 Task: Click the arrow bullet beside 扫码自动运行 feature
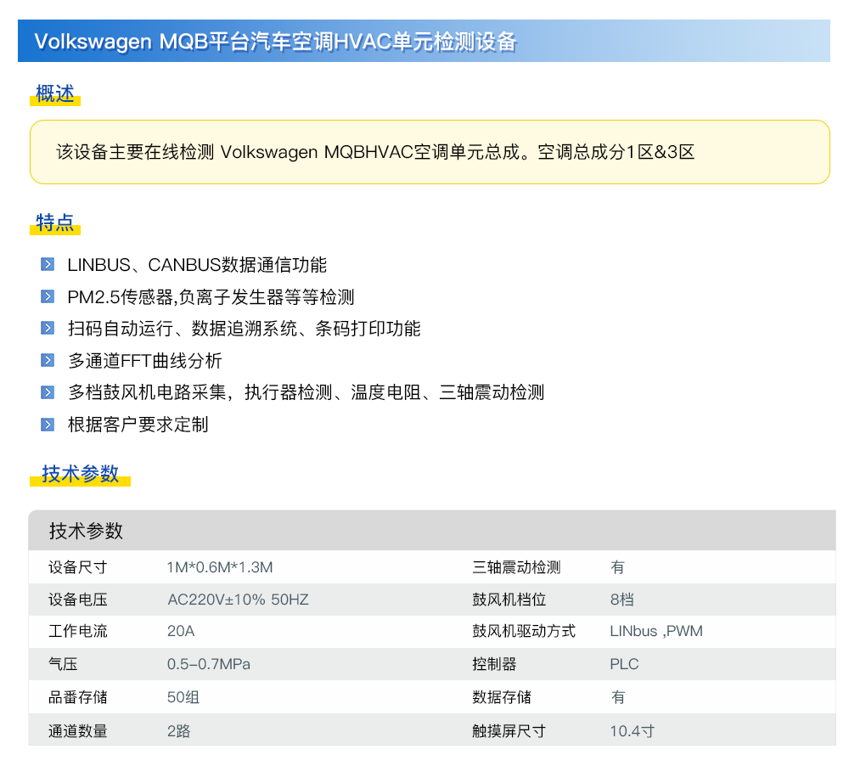point(48,329)
